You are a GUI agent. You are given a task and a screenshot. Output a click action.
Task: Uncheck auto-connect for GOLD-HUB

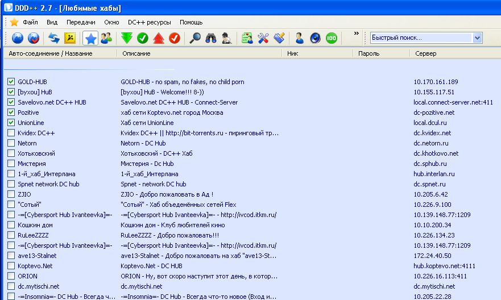click(11, 82)
